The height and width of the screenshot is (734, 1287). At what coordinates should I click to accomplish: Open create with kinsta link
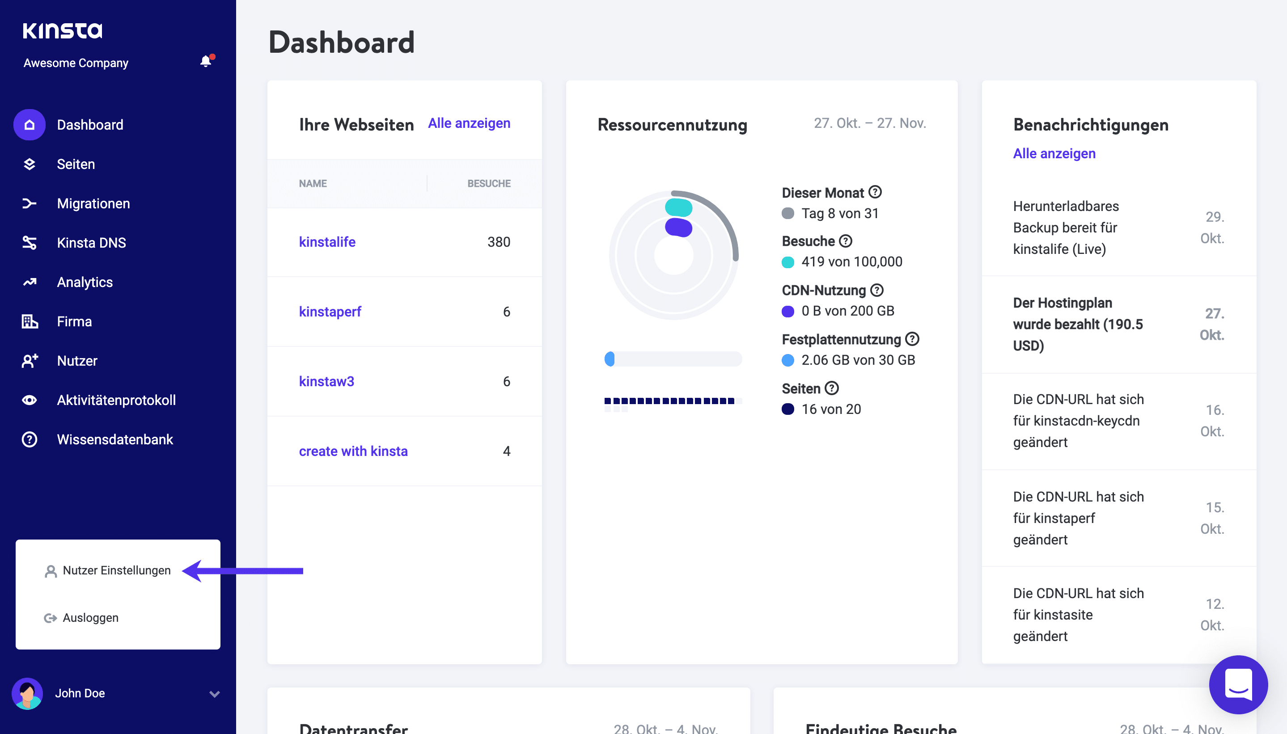click(354, 451)
